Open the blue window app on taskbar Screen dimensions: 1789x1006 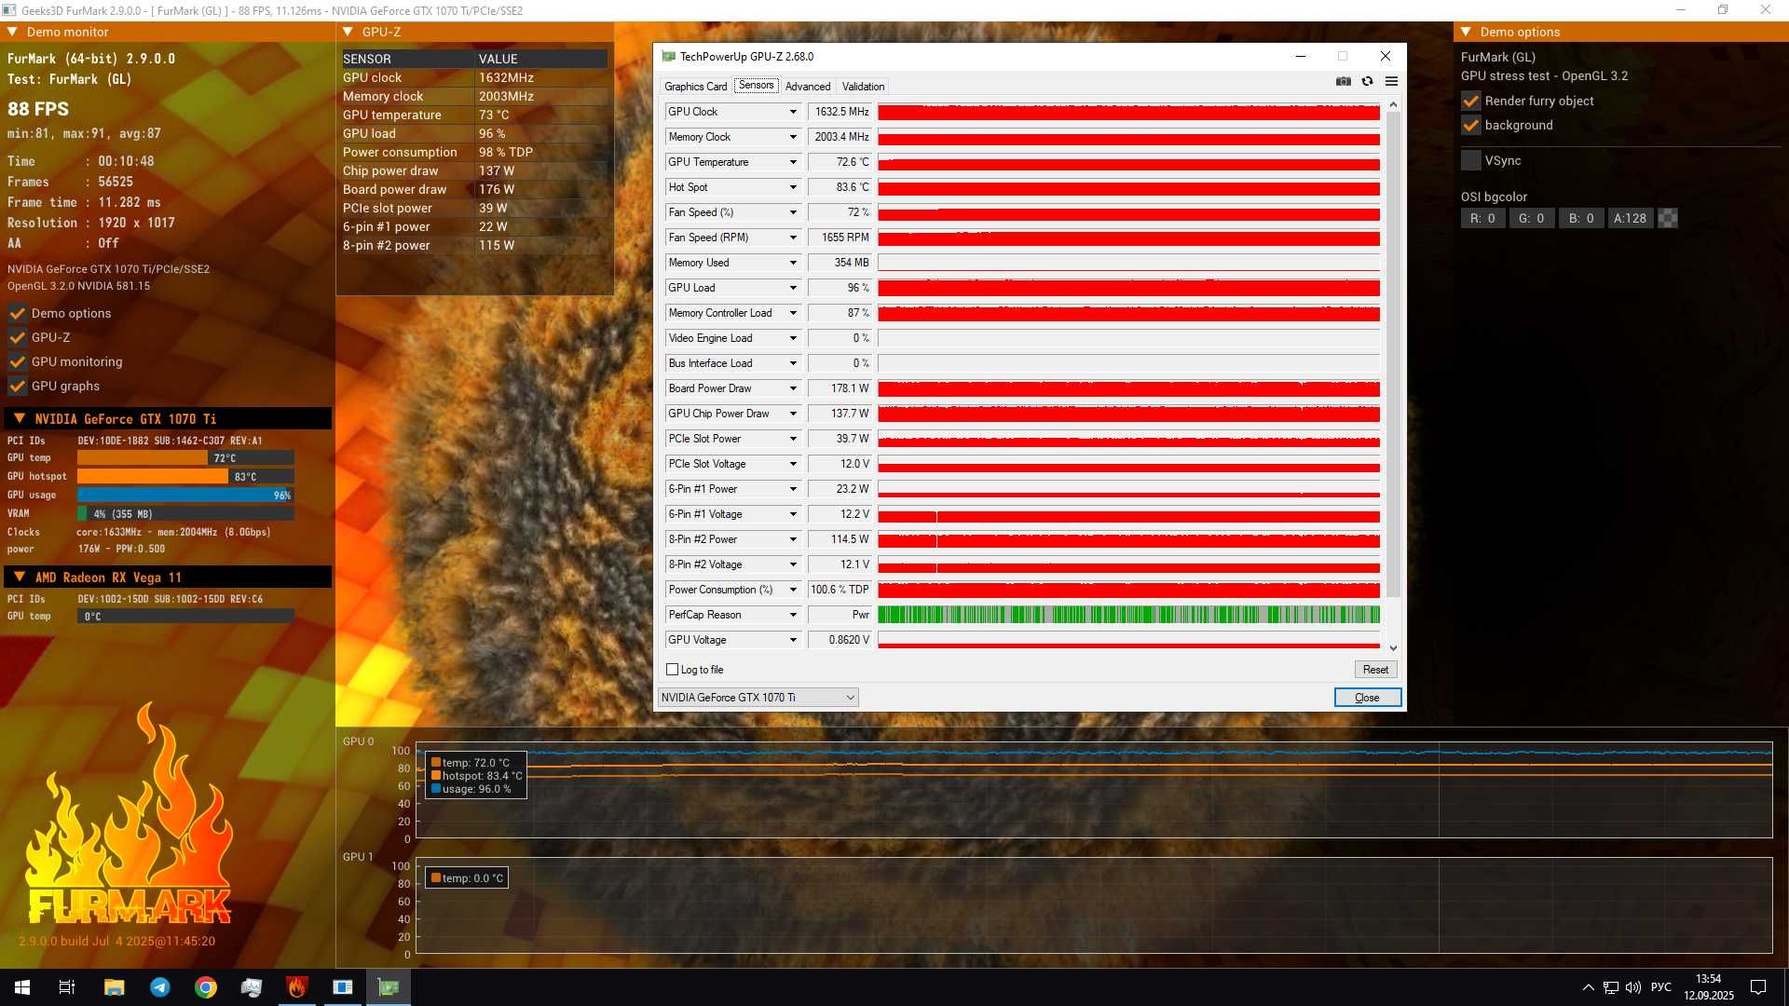coord(343,987)
